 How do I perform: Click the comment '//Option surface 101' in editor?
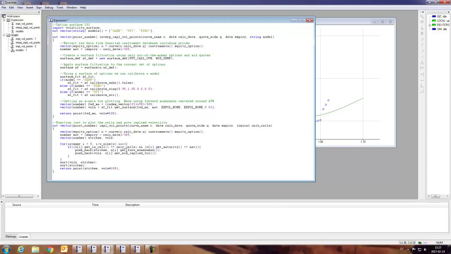click(71, 25)
